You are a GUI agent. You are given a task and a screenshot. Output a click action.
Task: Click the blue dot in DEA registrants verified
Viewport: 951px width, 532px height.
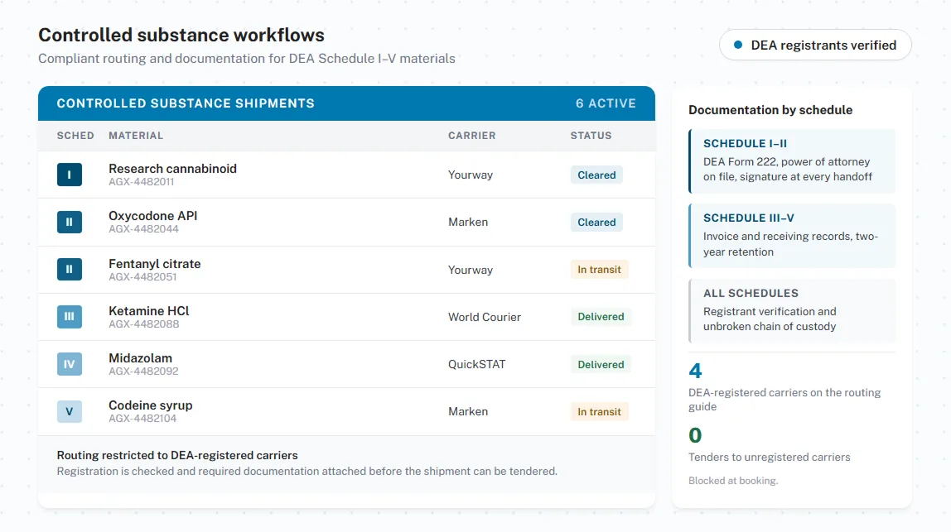pos(737,45)
